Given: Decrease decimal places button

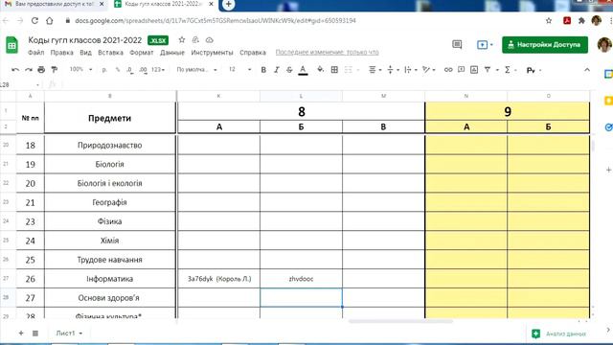Looking at the screenshot, I should click(130, 70).
